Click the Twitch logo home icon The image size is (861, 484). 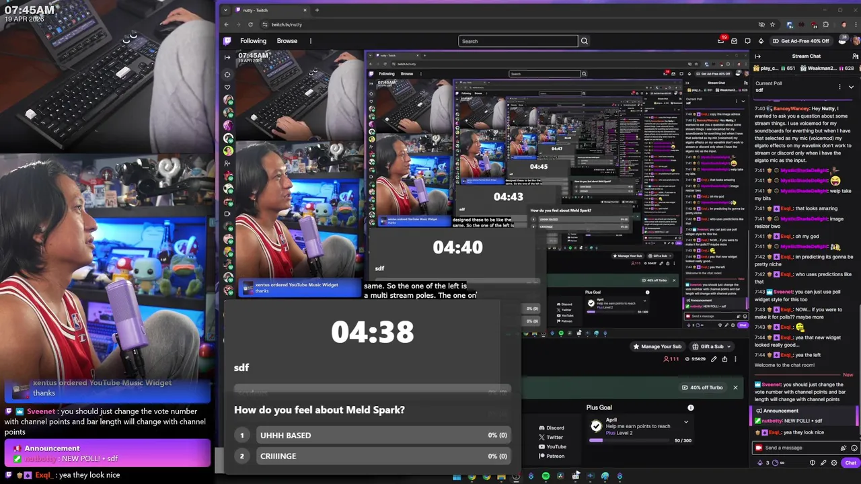(x=227, y=41)
